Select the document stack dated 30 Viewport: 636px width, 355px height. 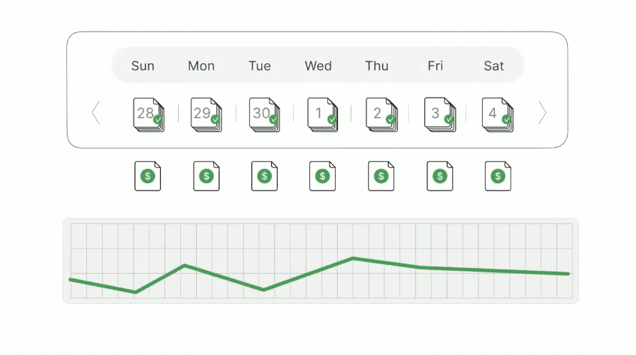[263, 114]
